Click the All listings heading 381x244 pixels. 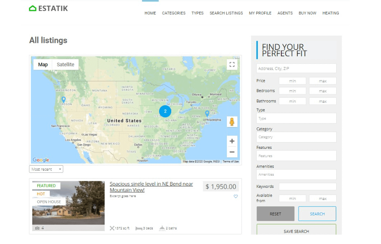point(48,40)
